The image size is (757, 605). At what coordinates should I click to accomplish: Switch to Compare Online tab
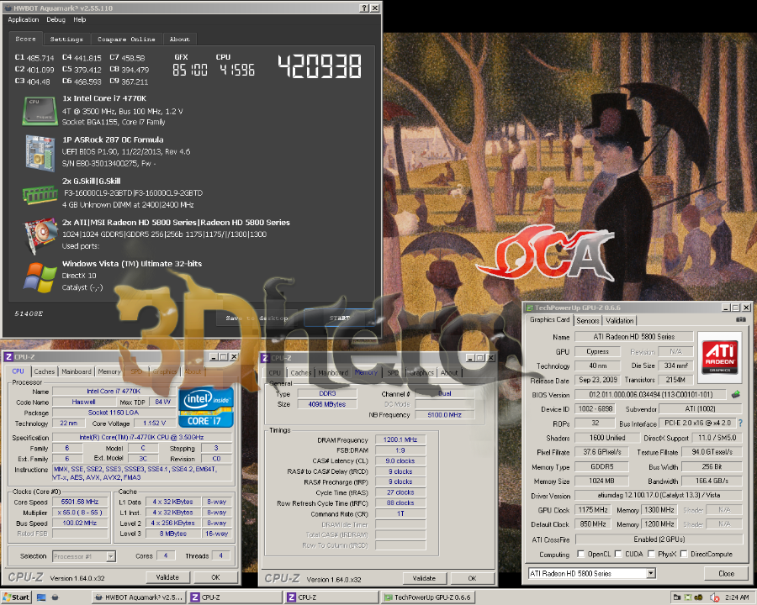click(126, 39)
